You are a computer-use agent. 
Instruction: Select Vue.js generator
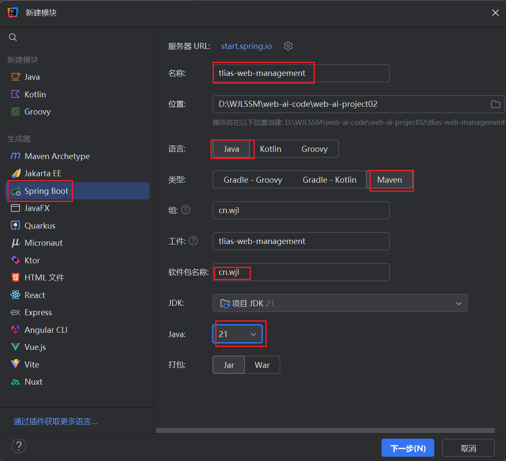point(77,347)
